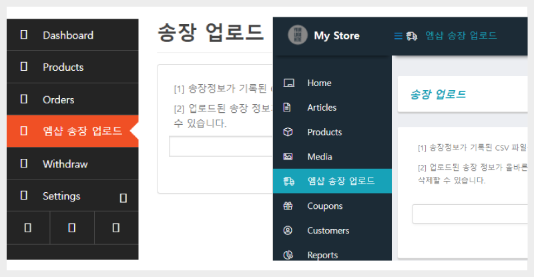The image size is (534, 277).
Task: Open Media in the My Store sidebar
Action: coord(332,156)
